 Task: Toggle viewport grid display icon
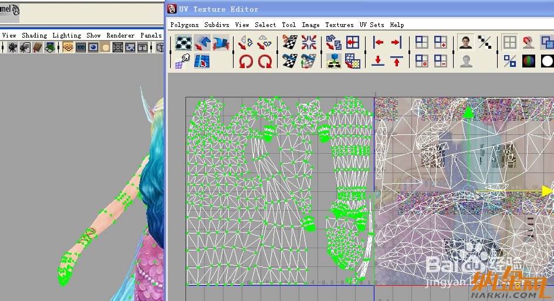point(68,48)
